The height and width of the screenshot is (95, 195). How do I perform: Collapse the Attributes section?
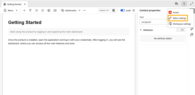tap(141, 30)
